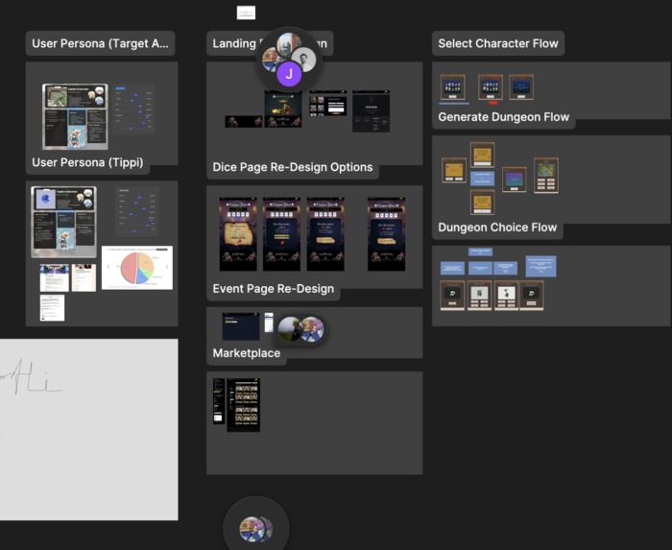Select the landing hero frame with gold treasure
672x550 pixels.
pos(283,108)
